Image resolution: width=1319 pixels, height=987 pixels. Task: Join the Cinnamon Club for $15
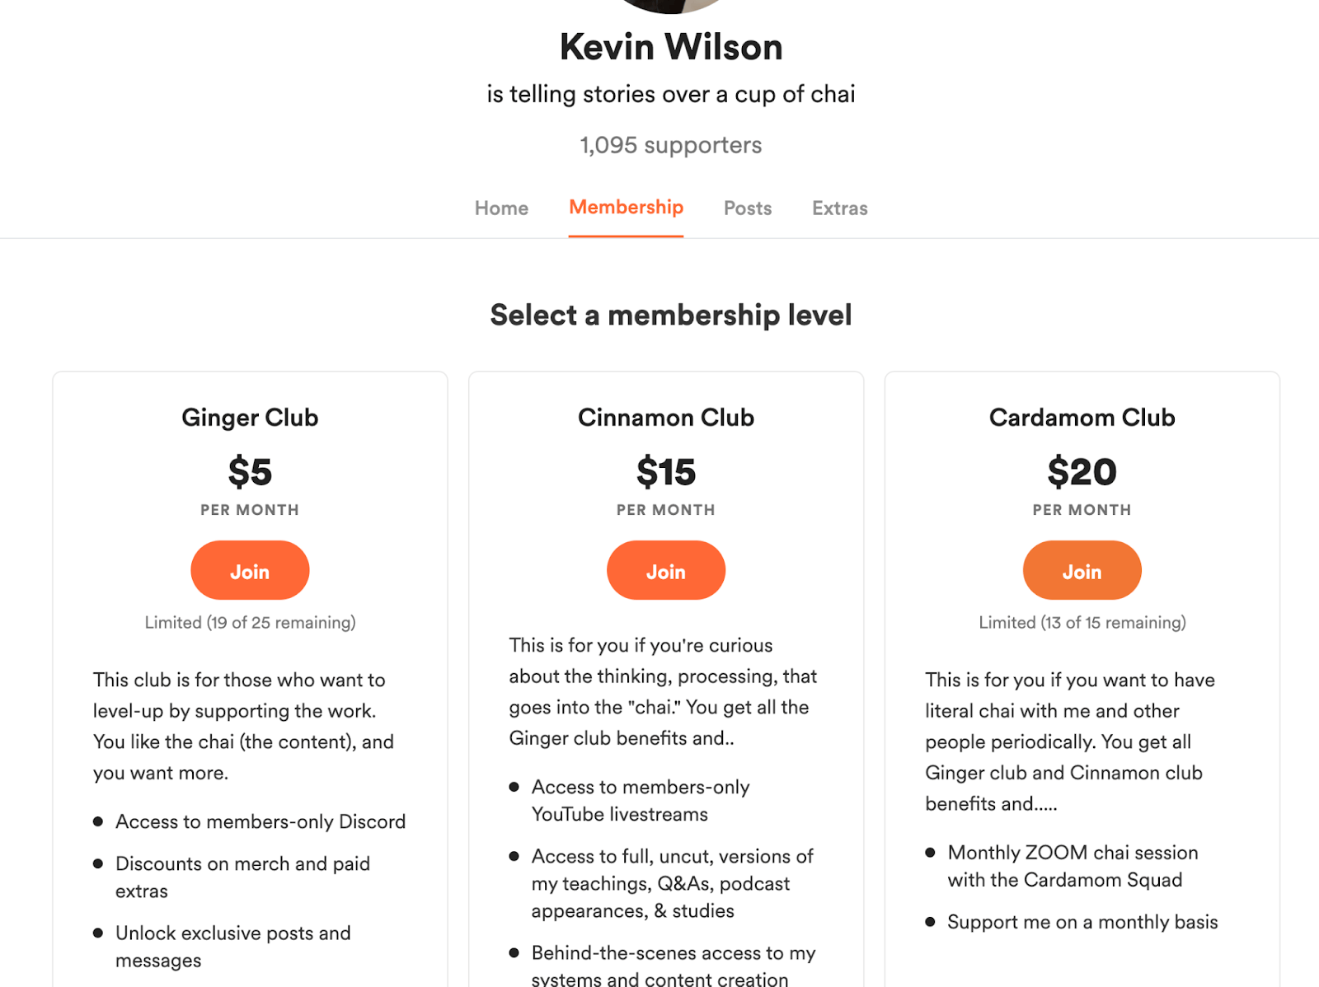[x=666, y=569]
